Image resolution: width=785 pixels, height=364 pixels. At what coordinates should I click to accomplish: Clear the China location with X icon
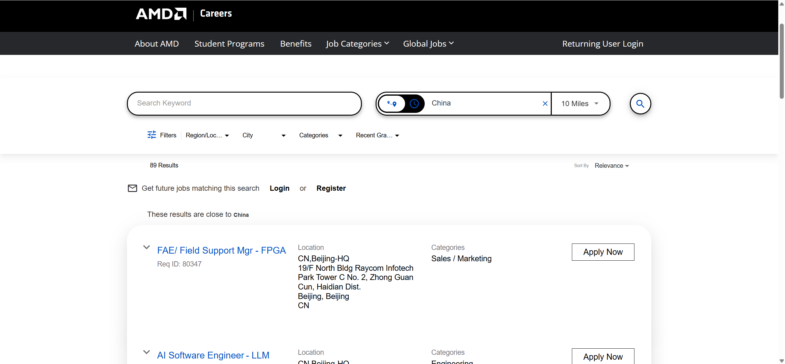(x=545, y=104)
